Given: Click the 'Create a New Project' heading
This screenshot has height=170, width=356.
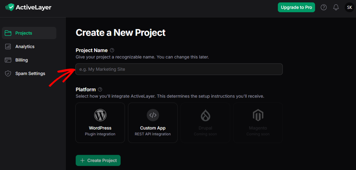Looking at the screenshot, I should tap(121, 33).
